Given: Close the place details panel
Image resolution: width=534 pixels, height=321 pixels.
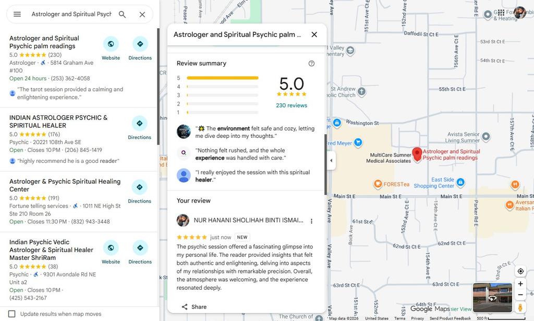Looking at the screenshot, I should coord(314,34).
